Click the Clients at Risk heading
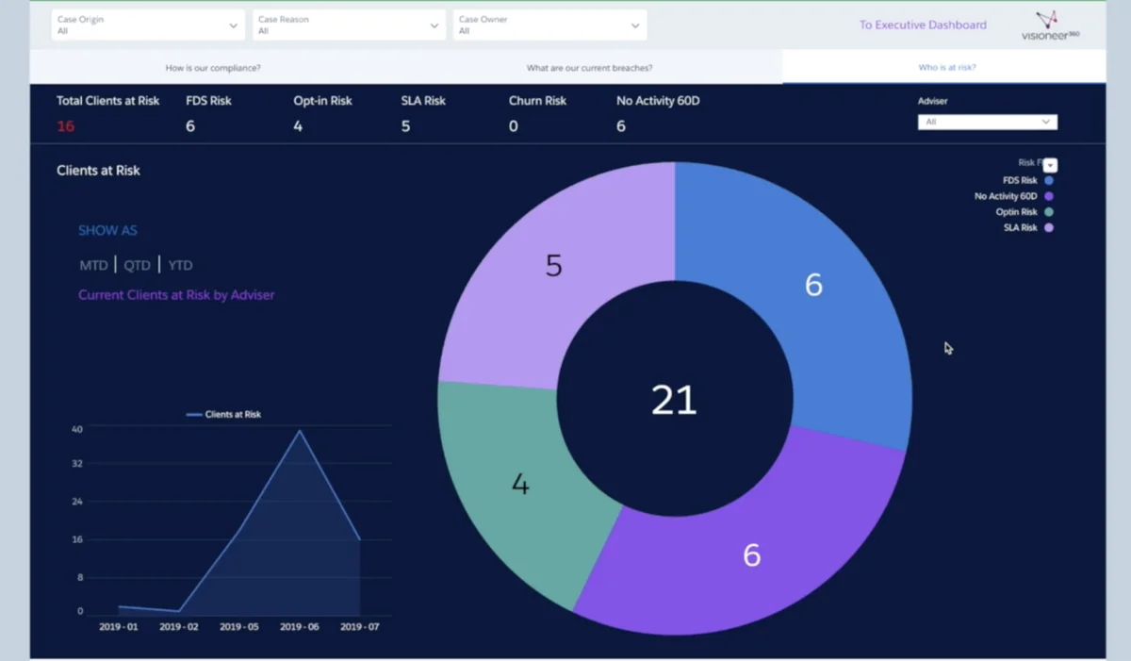 pos(98,171)
